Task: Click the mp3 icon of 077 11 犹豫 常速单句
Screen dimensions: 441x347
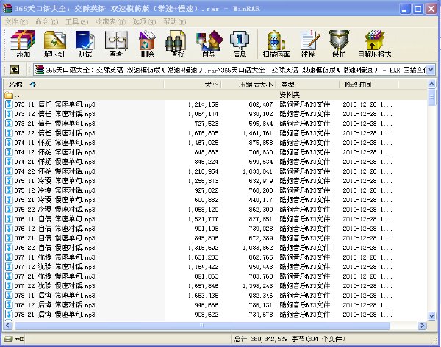Action: 9,257
